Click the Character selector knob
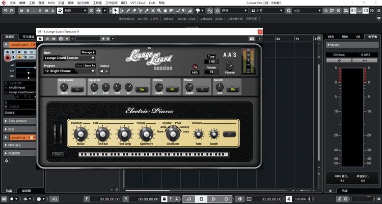382x204 pixels. point(173,134)
